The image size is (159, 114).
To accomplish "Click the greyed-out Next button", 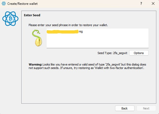I will tap(146, 108).
